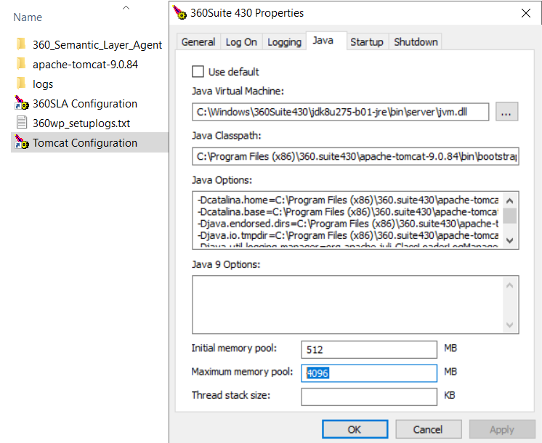
Task: Select the 360_Semantic_Layer_Agent folder name
Action: (97, 44)
